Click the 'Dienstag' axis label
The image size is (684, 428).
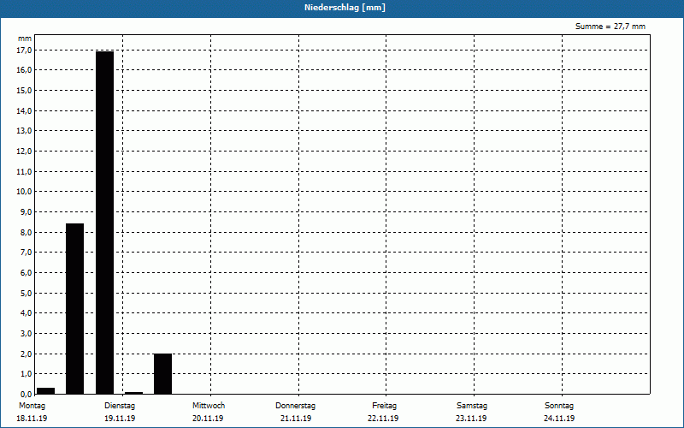click(120, 406)
